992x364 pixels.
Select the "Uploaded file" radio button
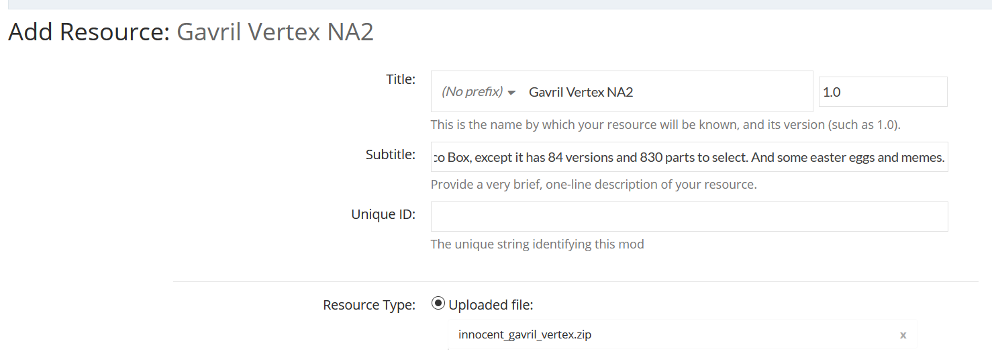click(x=438, y=304)
